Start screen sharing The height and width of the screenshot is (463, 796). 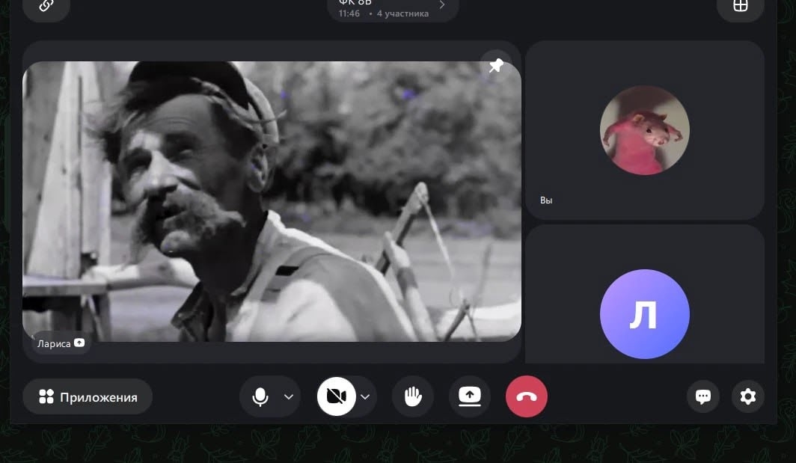[x=470, y=396]
